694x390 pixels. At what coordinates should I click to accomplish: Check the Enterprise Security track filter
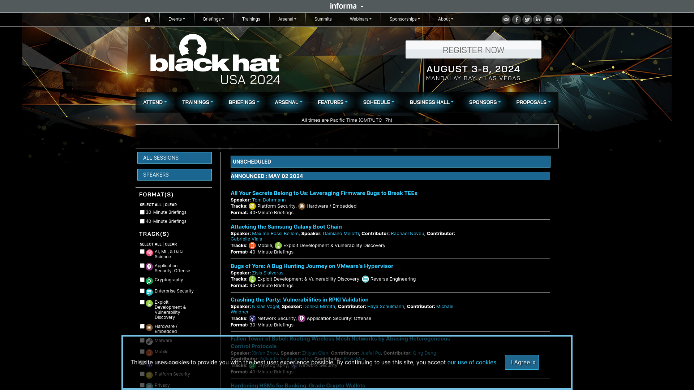point(142,291)
